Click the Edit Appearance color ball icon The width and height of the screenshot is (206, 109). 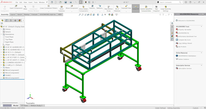(x=109, y=15)
